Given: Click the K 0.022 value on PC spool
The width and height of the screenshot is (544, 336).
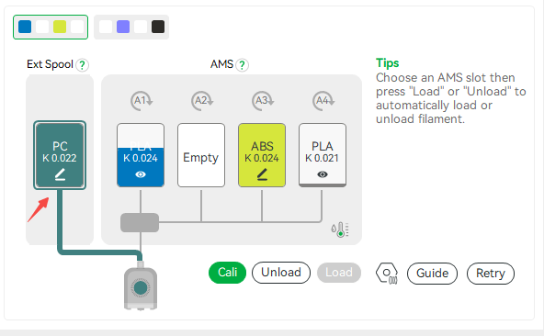Looking at the screenshot, I should point(60,158).
